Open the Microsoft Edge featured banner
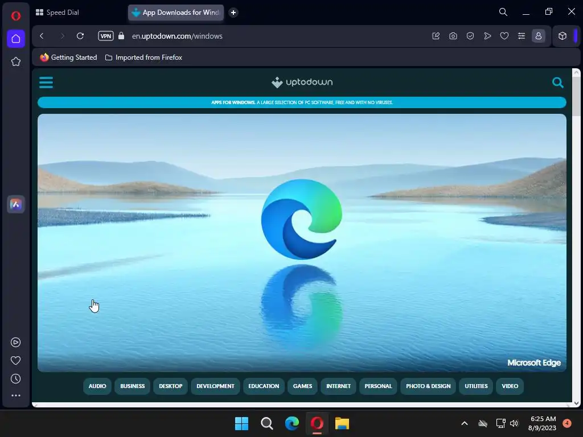 302,242
